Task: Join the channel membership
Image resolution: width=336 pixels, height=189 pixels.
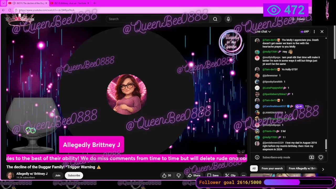Action: point(57,175)
